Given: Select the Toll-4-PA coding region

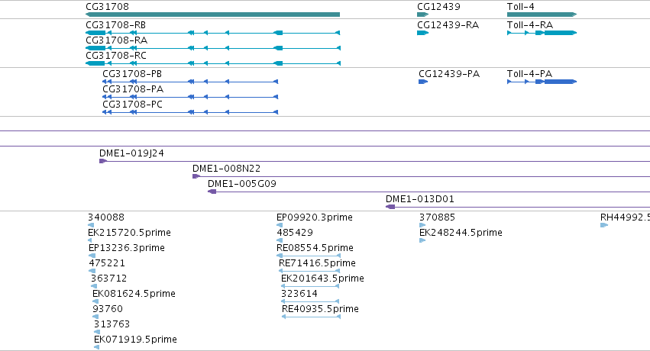Looking at the screenshot, I should [542, 82].
